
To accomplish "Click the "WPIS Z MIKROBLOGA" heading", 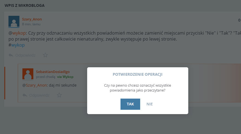I will coord(25,5).
